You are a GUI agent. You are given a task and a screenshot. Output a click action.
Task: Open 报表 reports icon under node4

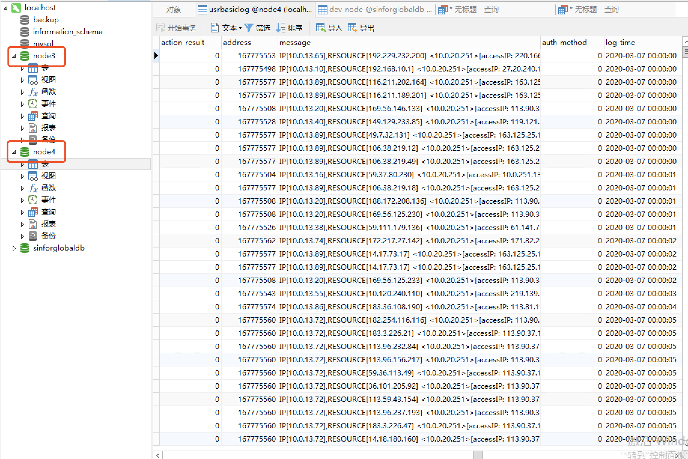[x=33, y=224]
